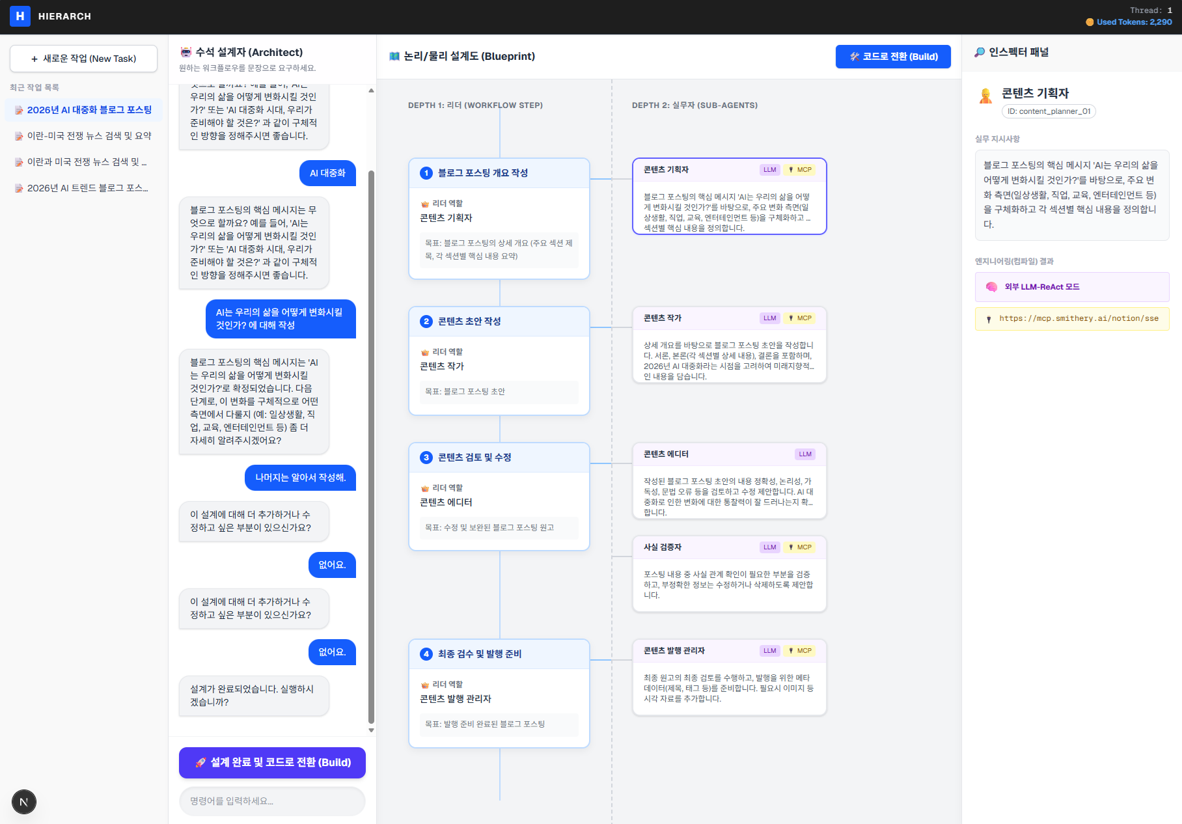Click MCP tag on 사실 검증자 card
Image resolution: width=1182 pixels, height=824 pixels.
pyautogui.click(x=801, y=547)
